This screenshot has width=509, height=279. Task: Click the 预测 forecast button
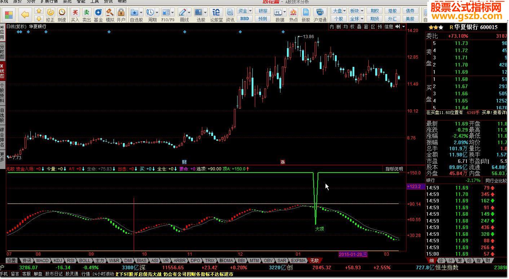(263, 19)
